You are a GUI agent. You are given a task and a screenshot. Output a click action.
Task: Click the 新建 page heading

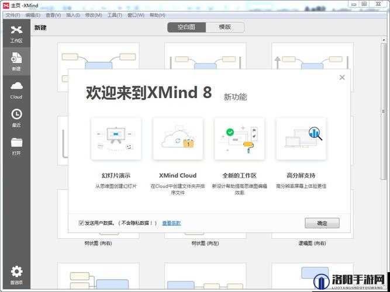(40, 27)
